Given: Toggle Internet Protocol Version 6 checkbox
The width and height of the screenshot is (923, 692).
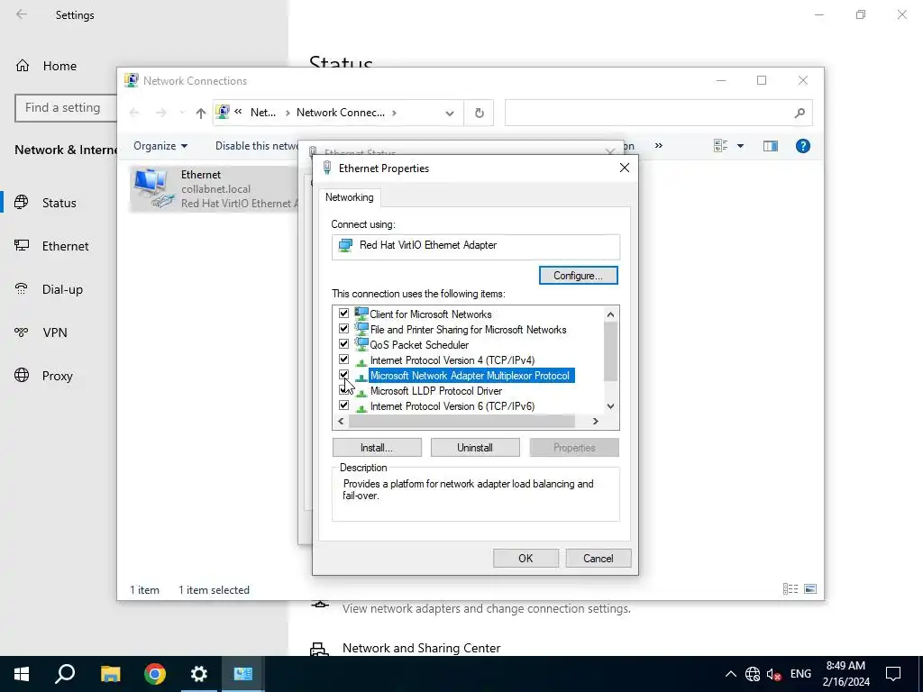Looking at the screenshot, I should pyautogui.click(x=343, y=405).
